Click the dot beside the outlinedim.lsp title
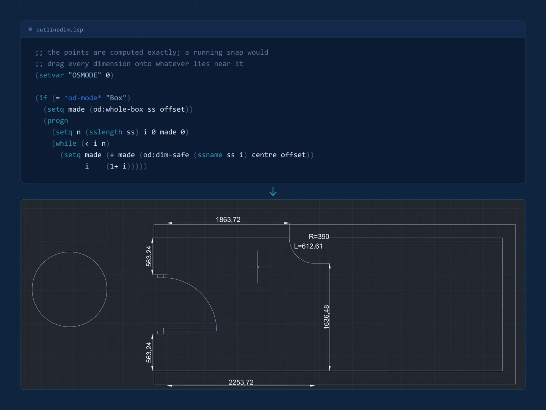The width and height of the screenshot is (546, 410). (30, 29)
